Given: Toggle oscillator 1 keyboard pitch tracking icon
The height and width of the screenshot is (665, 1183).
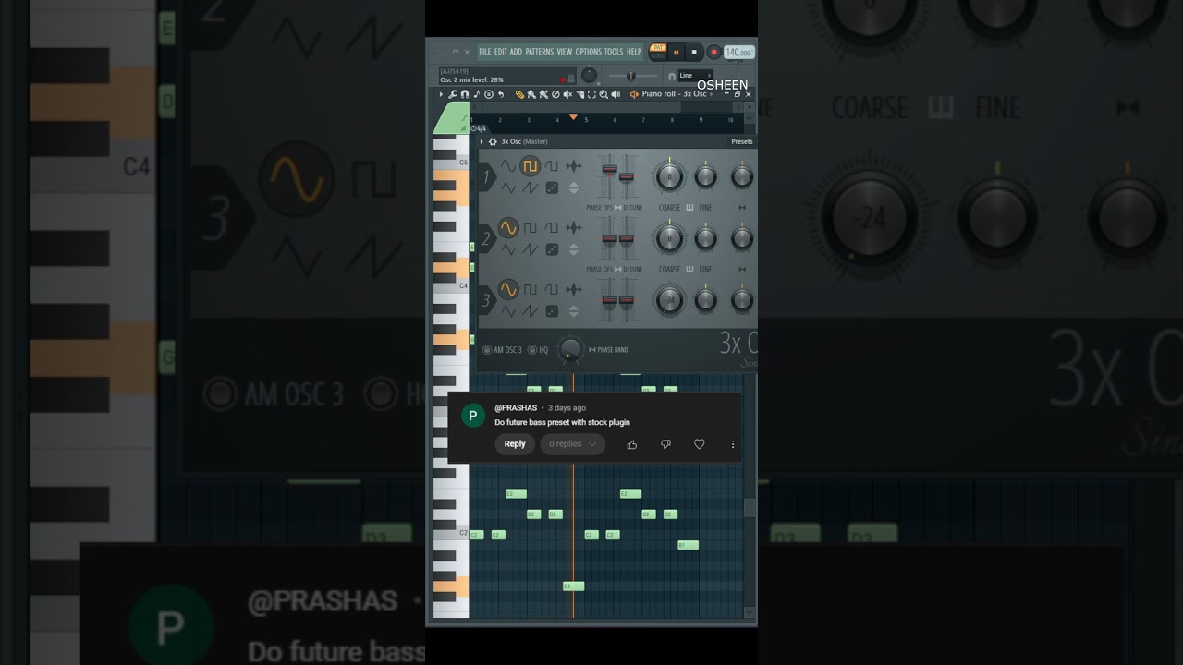Looking at the screenshot, I should 689,207.
